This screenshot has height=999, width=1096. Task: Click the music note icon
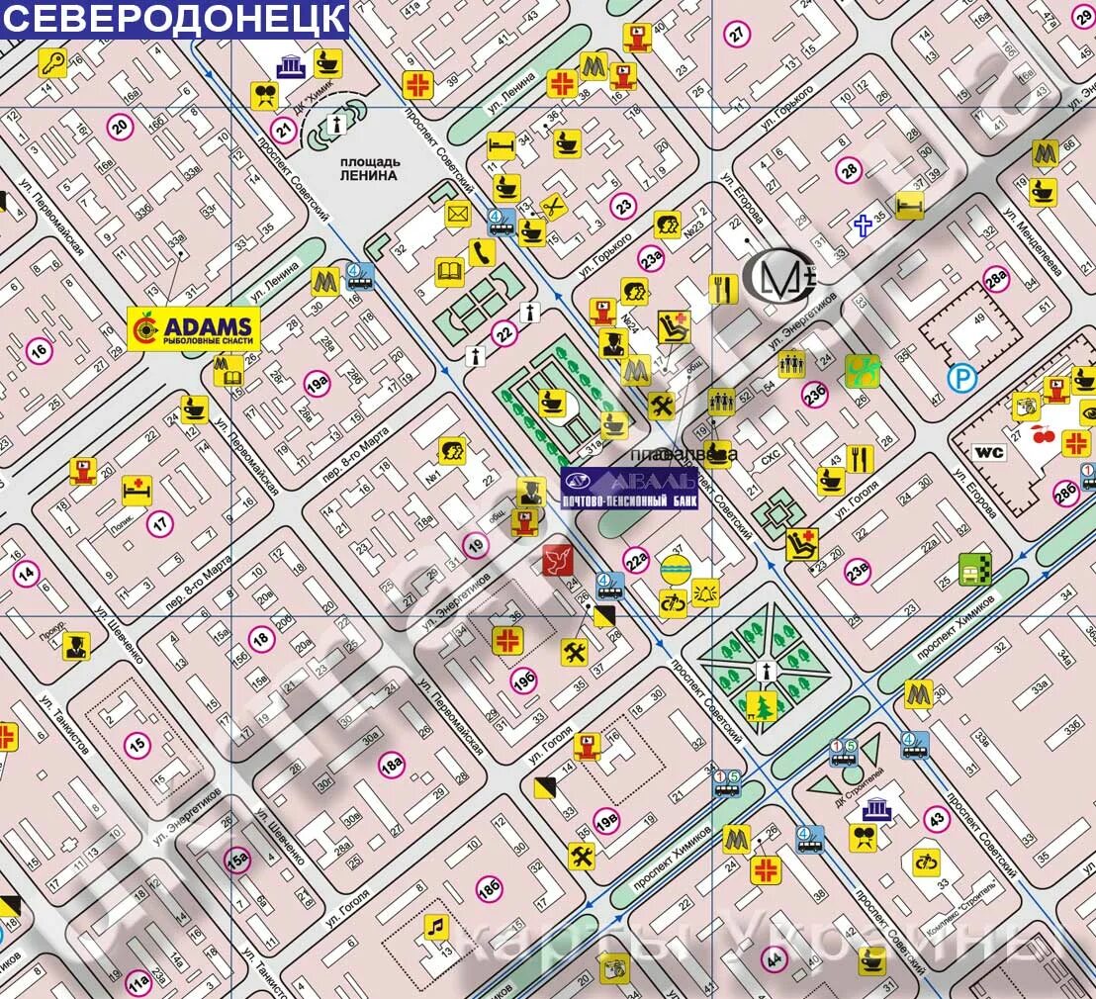click(436, 927)
